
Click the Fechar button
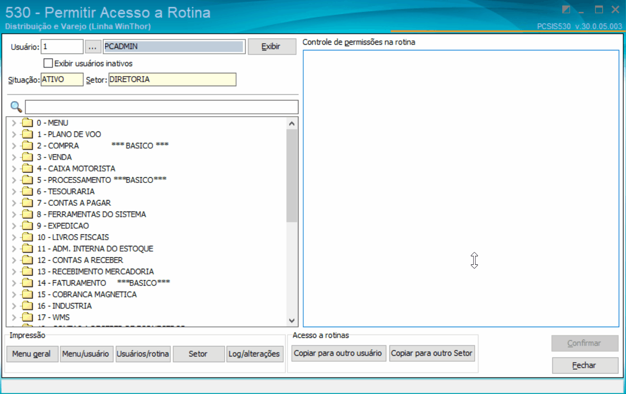tap(585, 365)
